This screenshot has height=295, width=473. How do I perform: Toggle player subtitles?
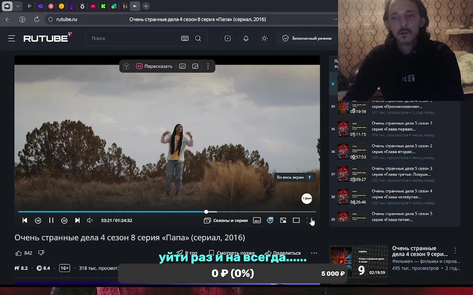pyautogui.click(x=257, y=220)
